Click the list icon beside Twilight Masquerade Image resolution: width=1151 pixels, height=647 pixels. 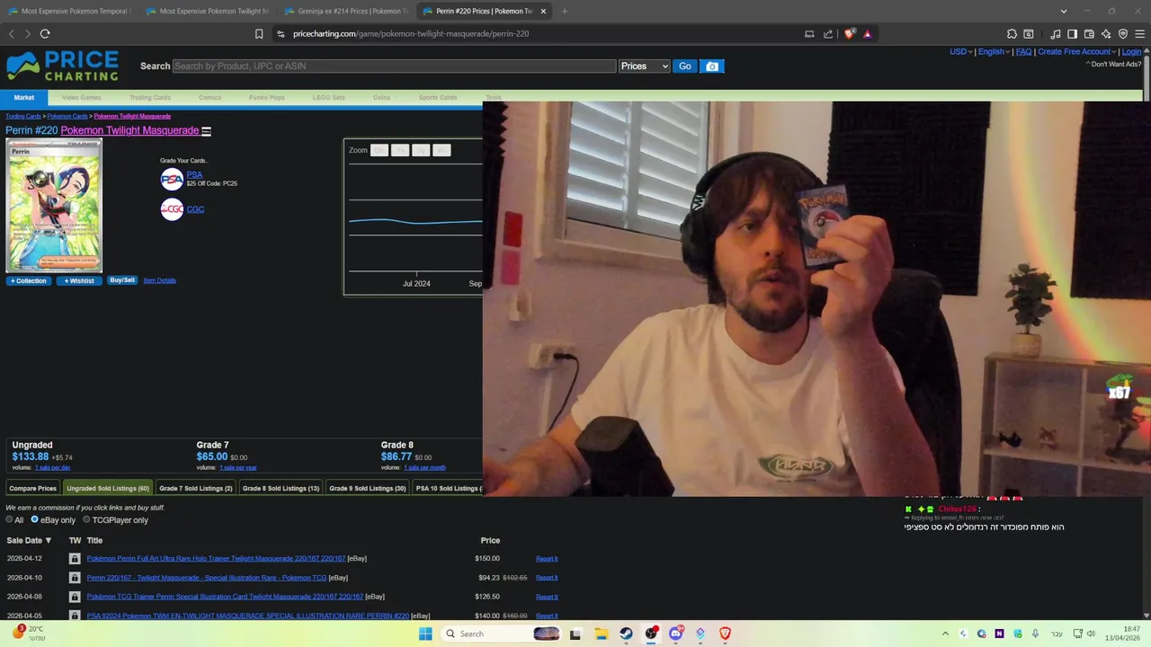206,131
